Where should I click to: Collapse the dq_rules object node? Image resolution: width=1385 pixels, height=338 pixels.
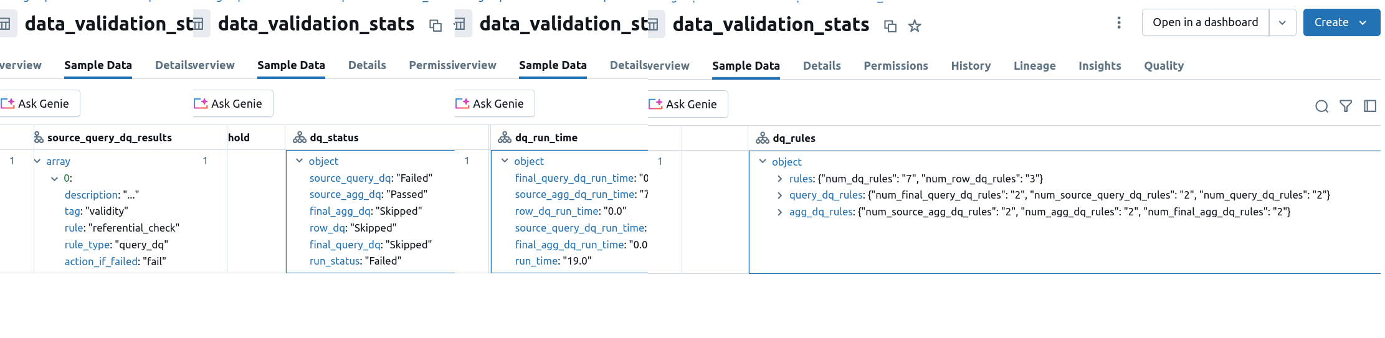tap(763, 161)
